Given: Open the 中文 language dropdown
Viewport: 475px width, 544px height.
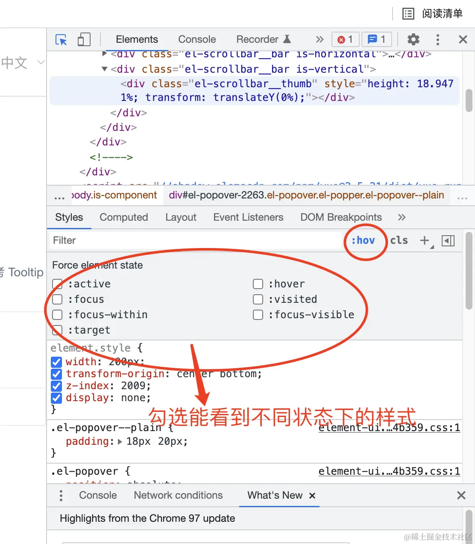Looking at the screenshot, I should (23, 62).
